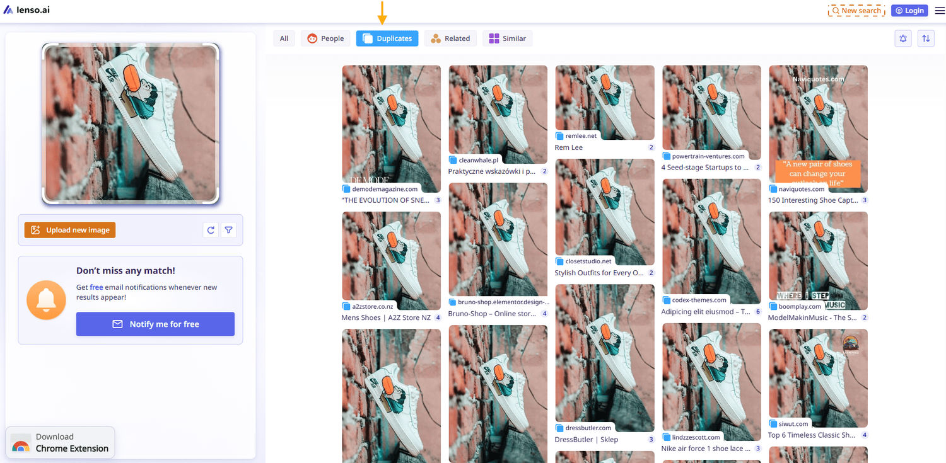
Task: Switch to the Similar tab
Action: 507,38
